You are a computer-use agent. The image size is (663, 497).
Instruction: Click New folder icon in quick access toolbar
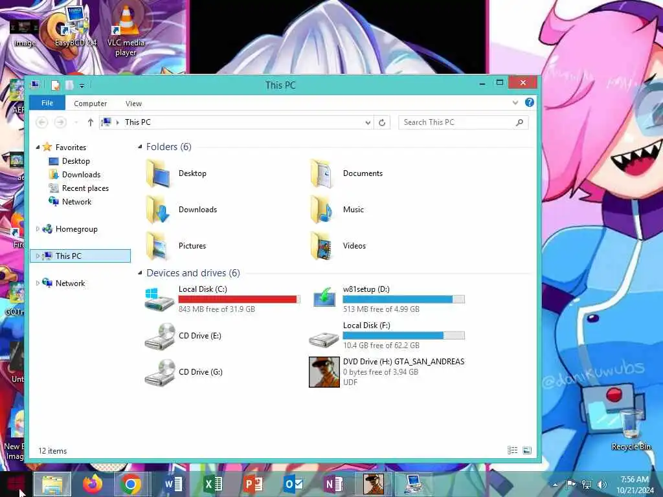[x=69, y=85]
